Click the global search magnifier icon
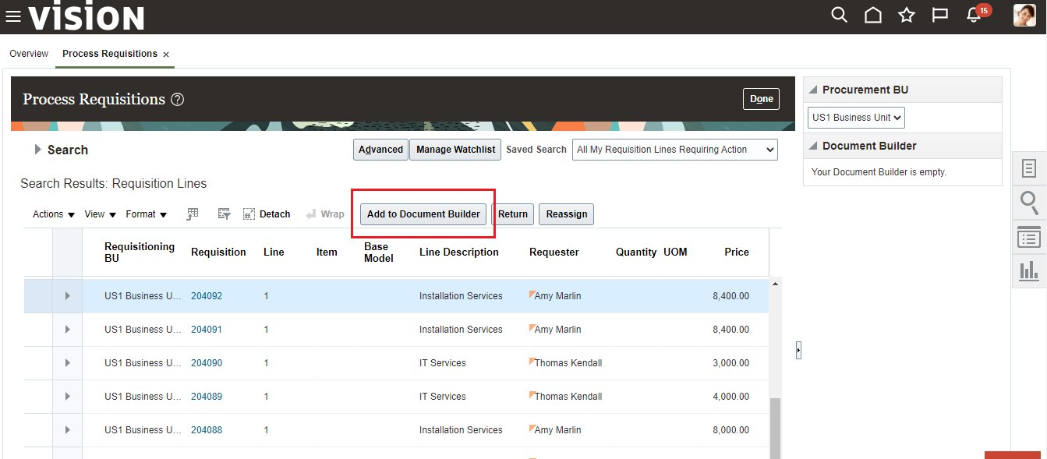The image size is (1047, 459). tap(839, 16)
